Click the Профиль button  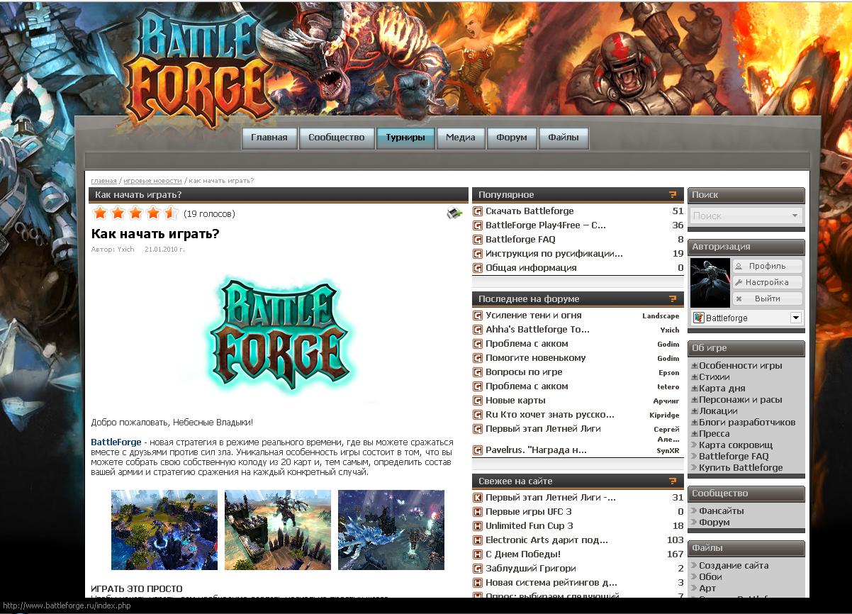coord(768,266)
